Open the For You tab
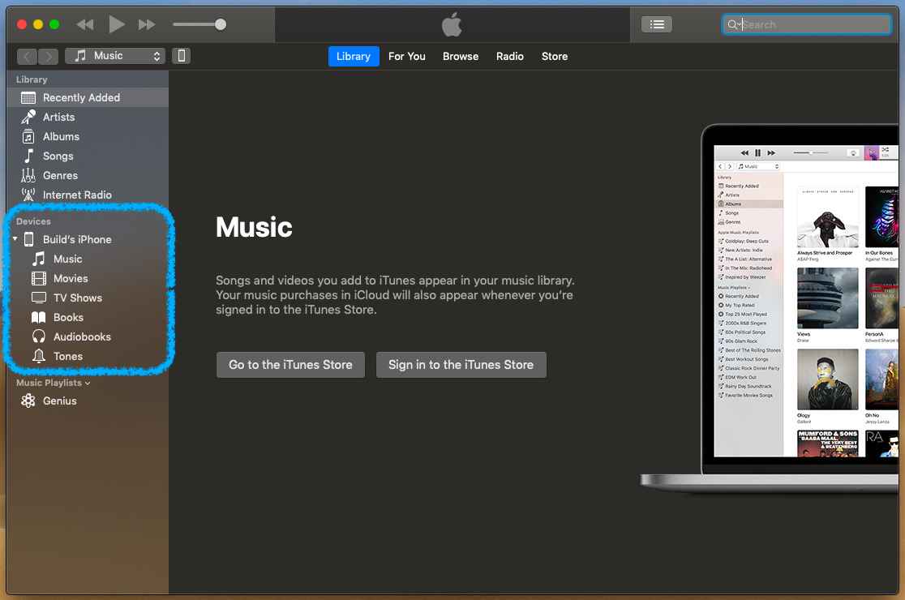 click(x=407, y=57)
